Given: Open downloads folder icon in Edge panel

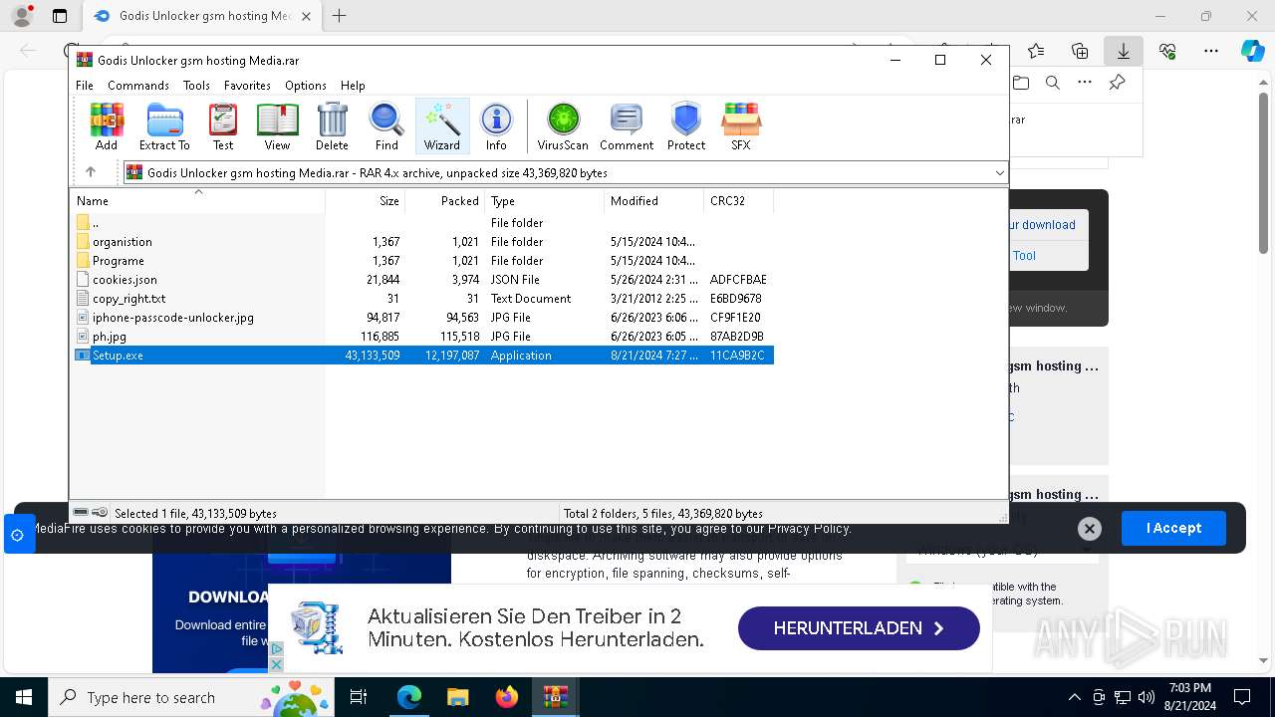Looking at the screenshot, I should point(1021,83).
